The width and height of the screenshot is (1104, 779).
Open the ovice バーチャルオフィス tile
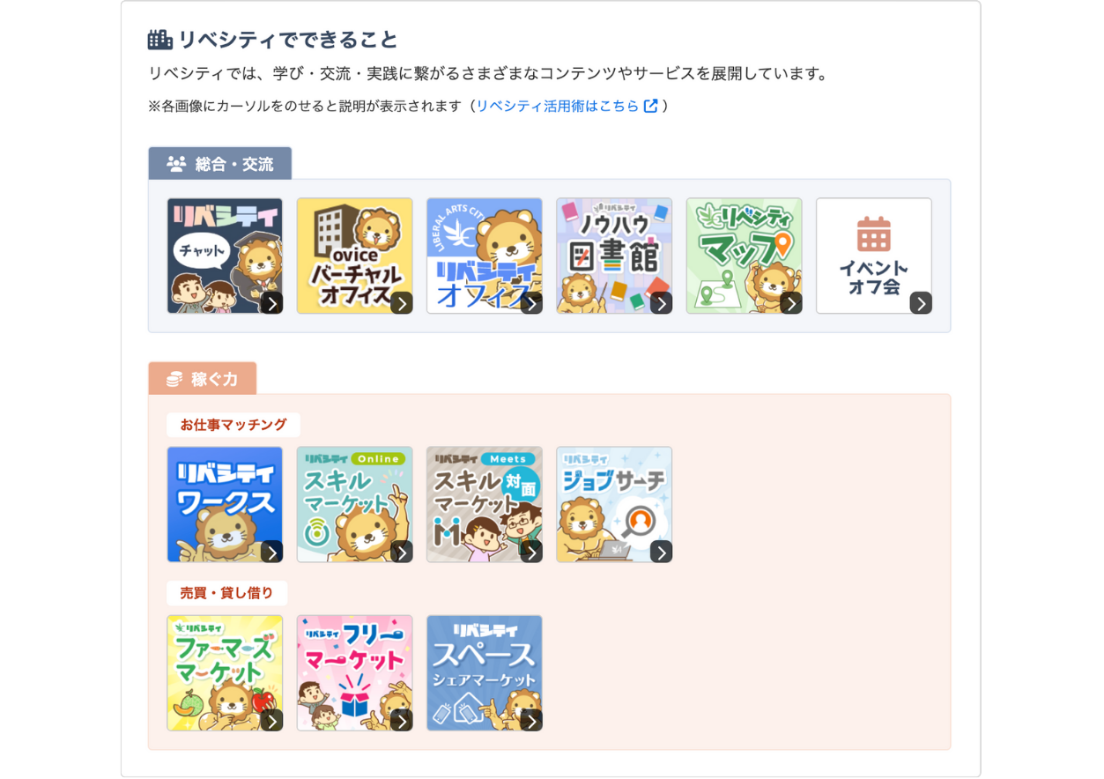point(354,256)
